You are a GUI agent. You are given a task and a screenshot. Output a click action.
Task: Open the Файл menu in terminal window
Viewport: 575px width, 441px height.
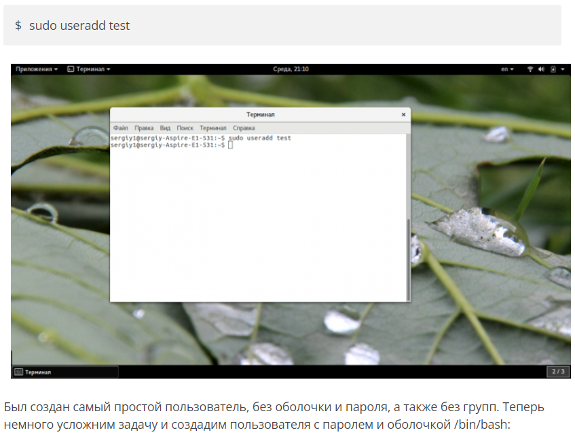click(x=121, y=128)
